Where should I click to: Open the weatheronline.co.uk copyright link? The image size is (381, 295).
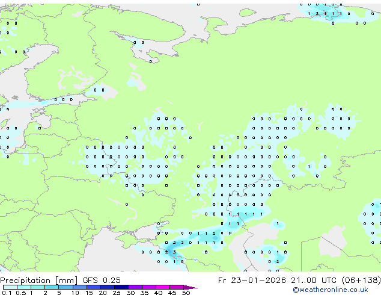[331, 290]
